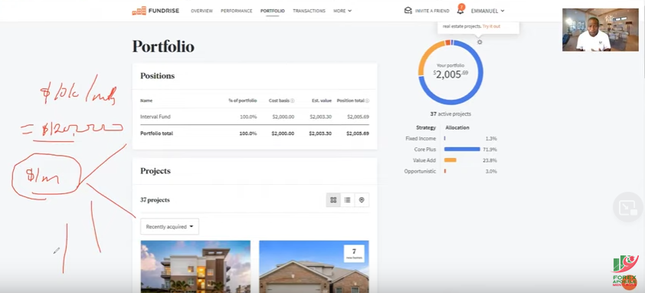645x293 pixels.
Task: Expand the More navigation menu
Action: click(x=342, y=12)
